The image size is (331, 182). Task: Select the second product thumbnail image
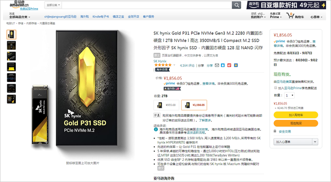tap(11, 45)
